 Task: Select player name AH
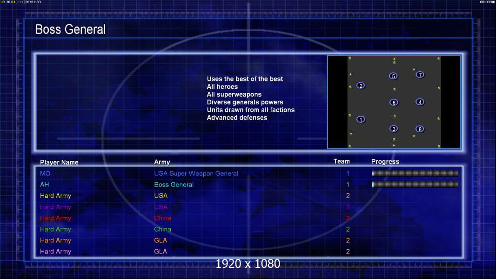coord(45,185)
